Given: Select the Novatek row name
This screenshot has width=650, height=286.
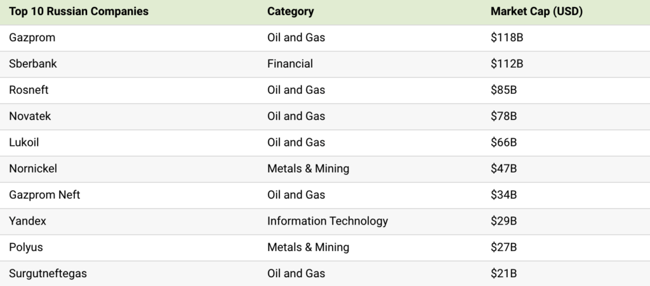Looking at the screenshot, I should pos(30,116).
